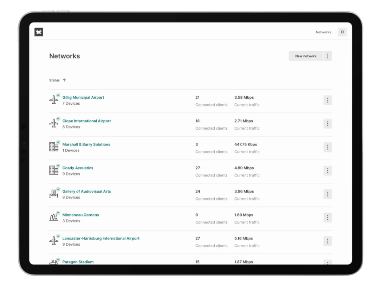The image size is (376, 286).
Task: Open the options menu for Gillig Municipal Airport
Action: pos(328,100)
